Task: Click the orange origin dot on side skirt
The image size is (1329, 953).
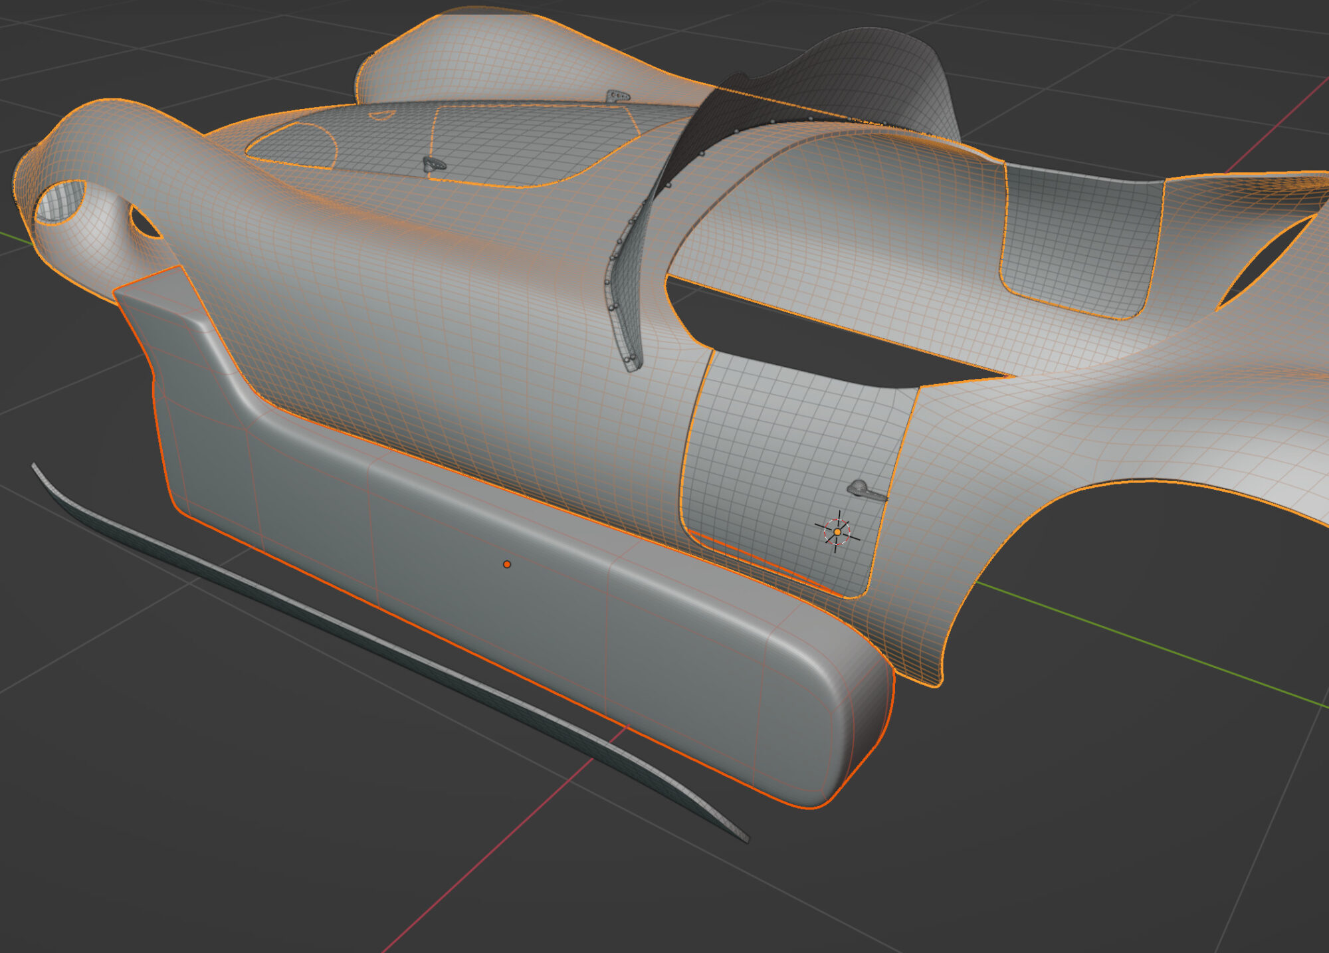Action: pyautogui.click(x=507, y=564)
